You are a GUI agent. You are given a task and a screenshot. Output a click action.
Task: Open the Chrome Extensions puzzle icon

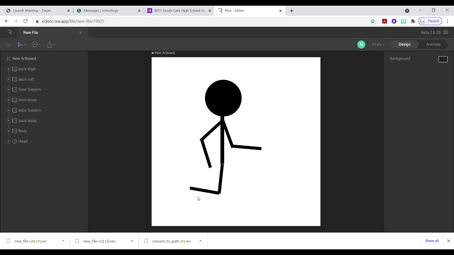tap(413, 21)
